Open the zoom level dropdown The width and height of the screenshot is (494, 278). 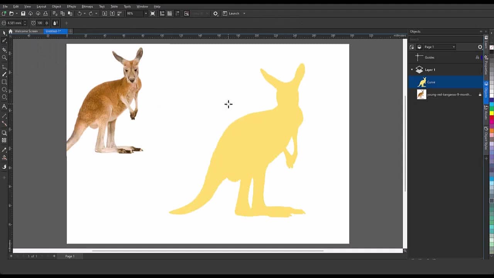(x=145, y=14)
